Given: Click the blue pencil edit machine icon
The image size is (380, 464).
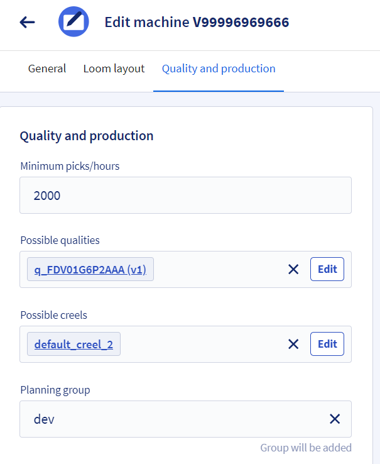Looking at the screenshot, I should pyautogui.click(x=73, y=23).
